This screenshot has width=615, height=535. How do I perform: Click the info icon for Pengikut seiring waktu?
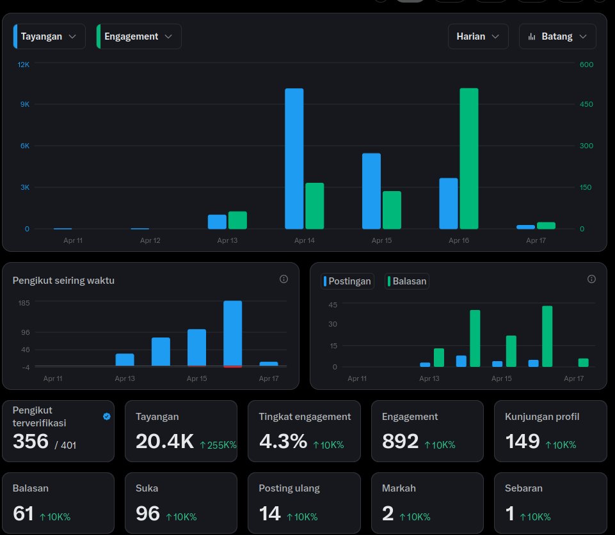click(x=284, y=279)
